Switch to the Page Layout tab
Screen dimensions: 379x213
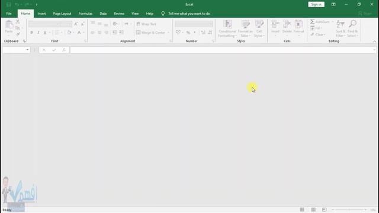[x=62, y=14]
